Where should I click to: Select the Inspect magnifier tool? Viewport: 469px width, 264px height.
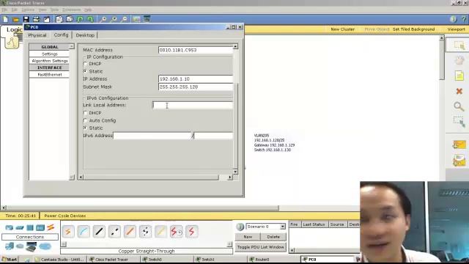tap(459, 106)
